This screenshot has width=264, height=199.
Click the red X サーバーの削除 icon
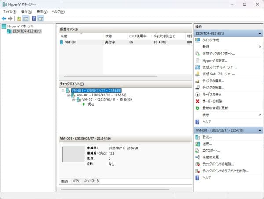(198, 101)
